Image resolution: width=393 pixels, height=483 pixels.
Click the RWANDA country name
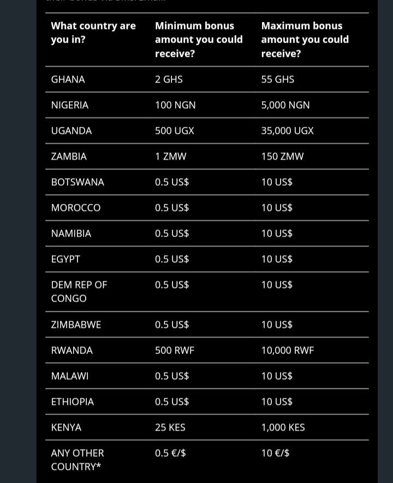(x=72, y=350)
